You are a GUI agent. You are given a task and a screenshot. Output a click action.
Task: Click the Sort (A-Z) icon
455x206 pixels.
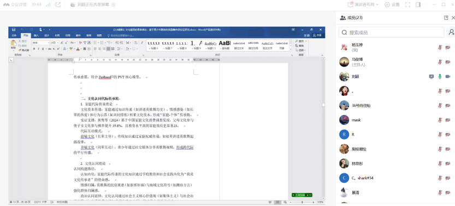coord(136,43)
